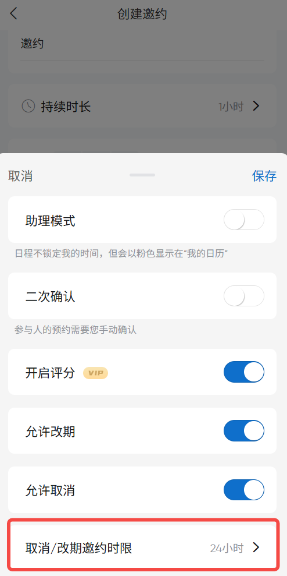The width and height of the screenshot is (287, 576).
Task: Open the 持续时长 duration selector
Action: [142, 106]
